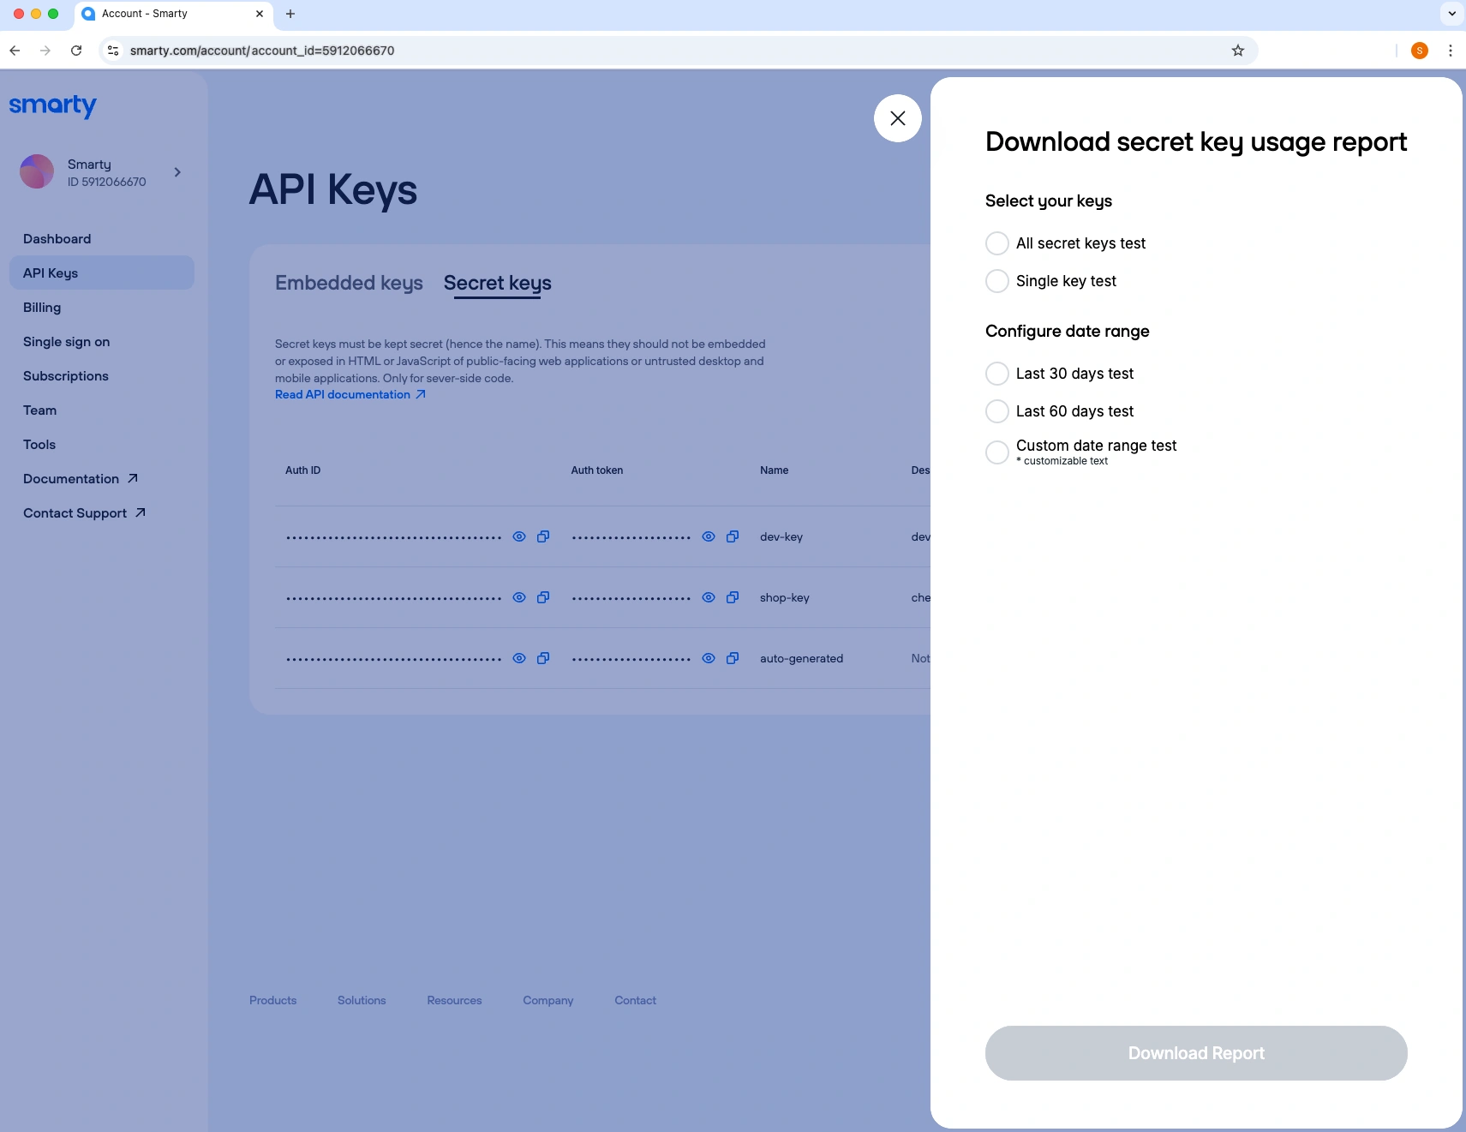Screen dimensions: 1466x1132
Task: Click the Download Report button
Action: pos(1196,1053)
